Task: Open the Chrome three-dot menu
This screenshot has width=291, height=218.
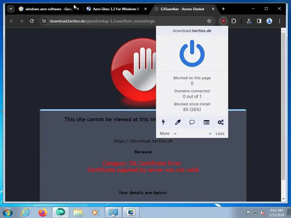Action: (280, 21)
